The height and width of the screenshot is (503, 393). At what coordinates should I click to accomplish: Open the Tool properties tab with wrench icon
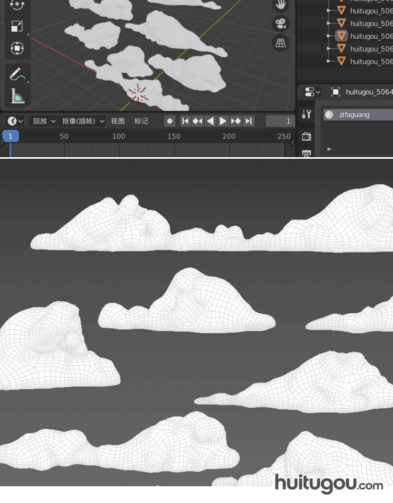307,115
